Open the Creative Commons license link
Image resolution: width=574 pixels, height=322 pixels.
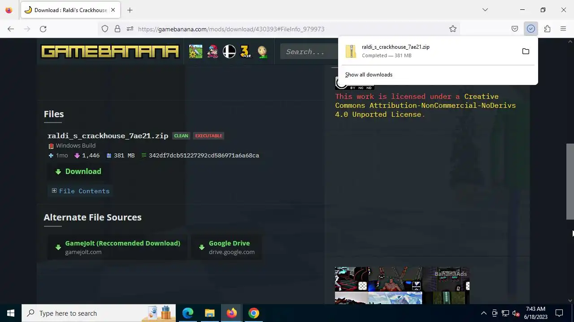pyautogui.click(x=425, y=106)
